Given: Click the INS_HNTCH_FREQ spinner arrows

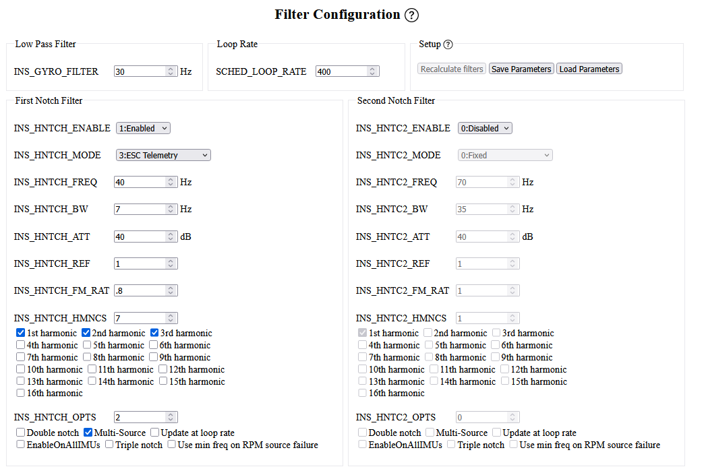Looking at the screenshot, I should [171, 182].
